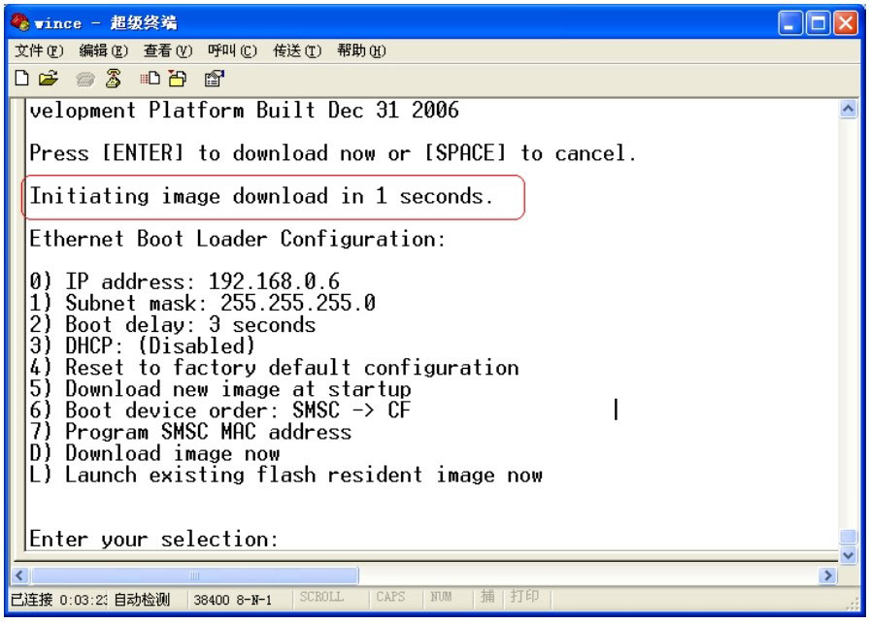Screen dimensions: 869x624
Task: Click the Properties toolbar icon
Action: pyautogui.click(x=214, y=79)
